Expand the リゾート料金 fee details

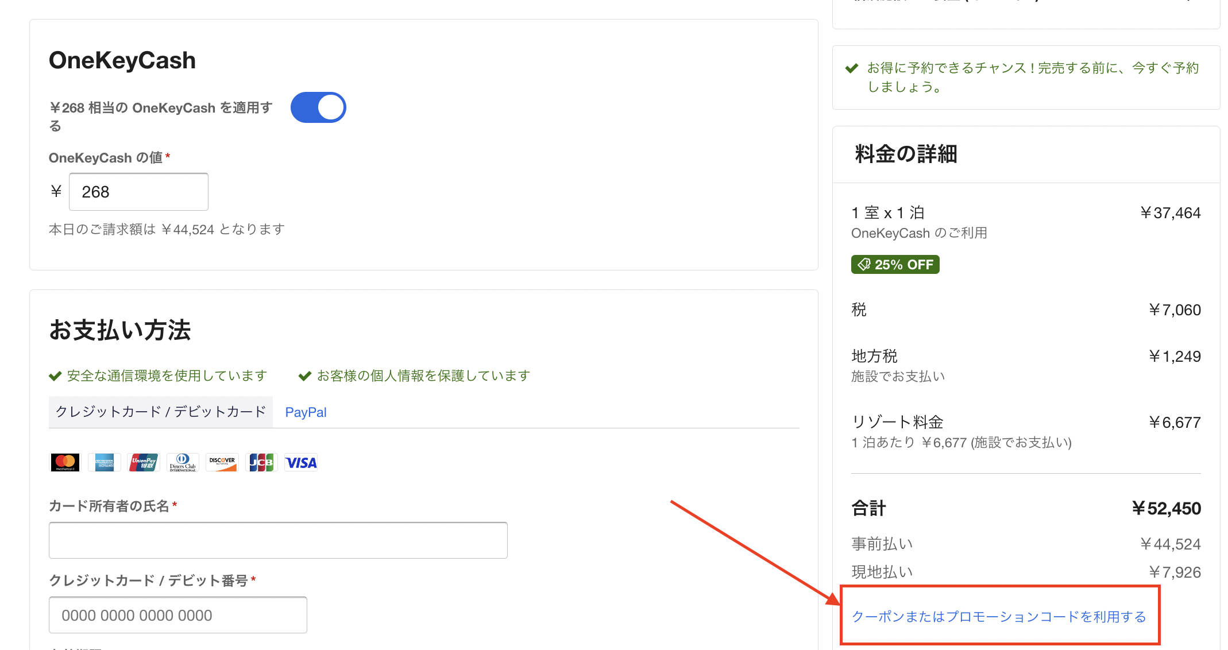[x=897, y=421]
